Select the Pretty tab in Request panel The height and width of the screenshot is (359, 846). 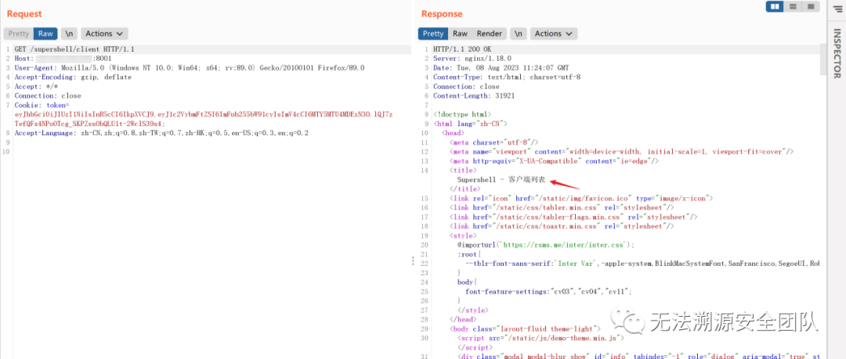tap(18, 34)
